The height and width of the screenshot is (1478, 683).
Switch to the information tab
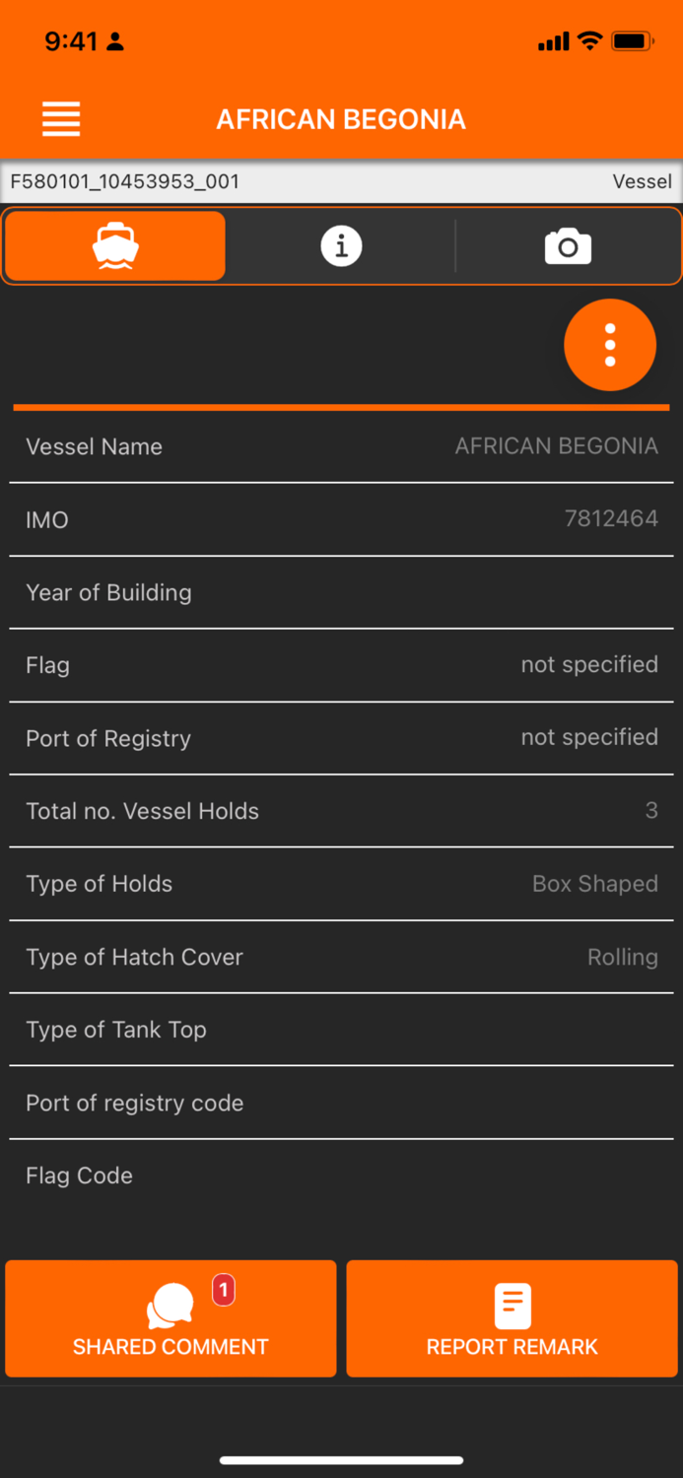(x=341, y=246)
